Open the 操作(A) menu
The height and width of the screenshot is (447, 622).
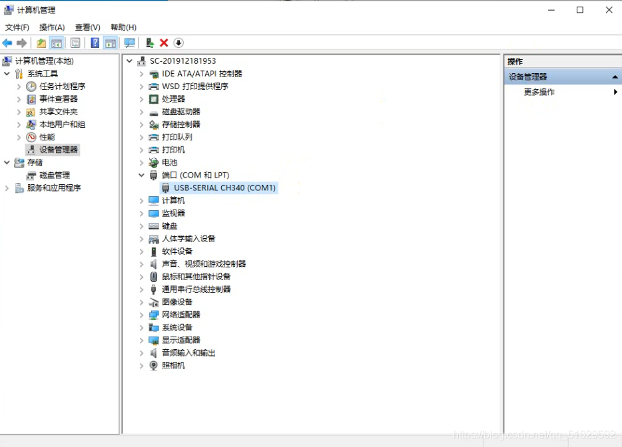click(x=51, y=27)
